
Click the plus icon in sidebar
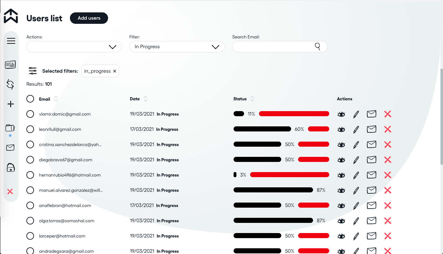click(x=11, y=104)
